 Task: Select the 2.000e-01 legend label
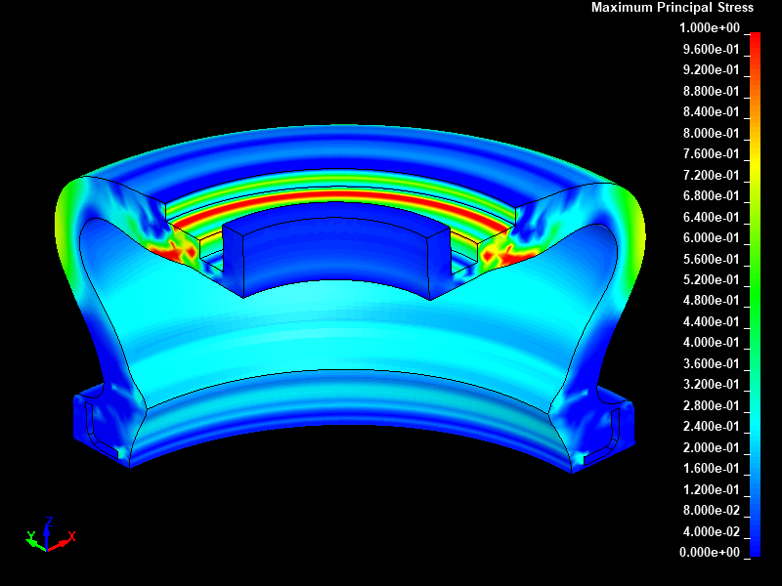click(x=710, y=447)
